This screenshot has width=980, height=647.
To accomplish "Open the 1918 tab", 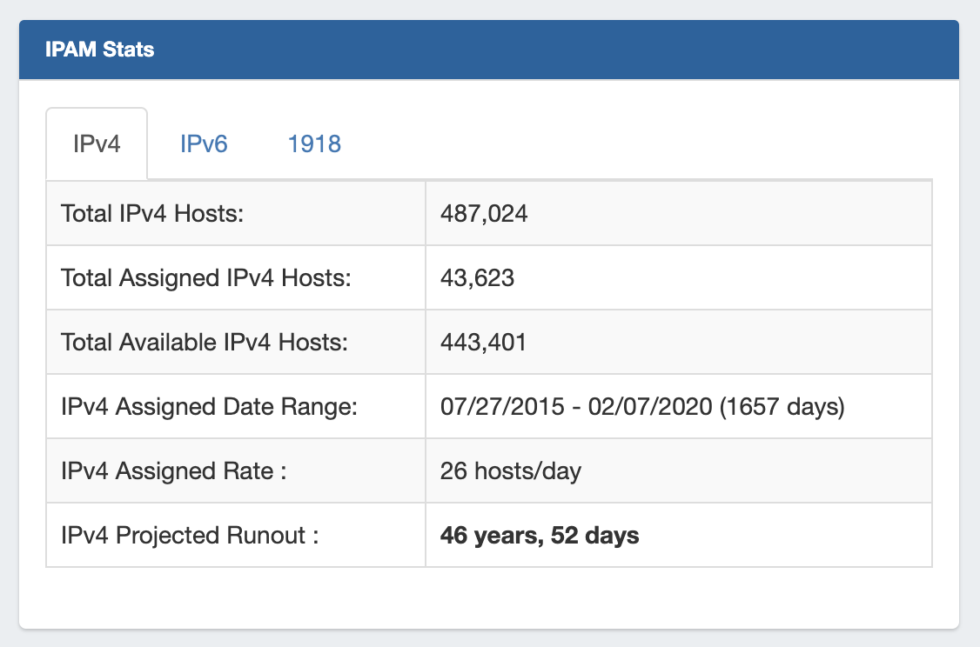I will 314,143.
